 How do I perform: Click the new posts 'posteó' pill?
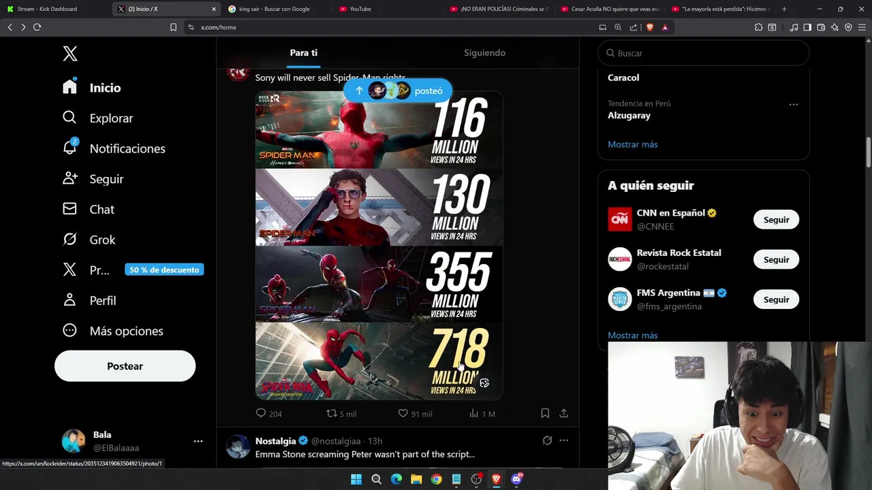click(x=397, y=91)
